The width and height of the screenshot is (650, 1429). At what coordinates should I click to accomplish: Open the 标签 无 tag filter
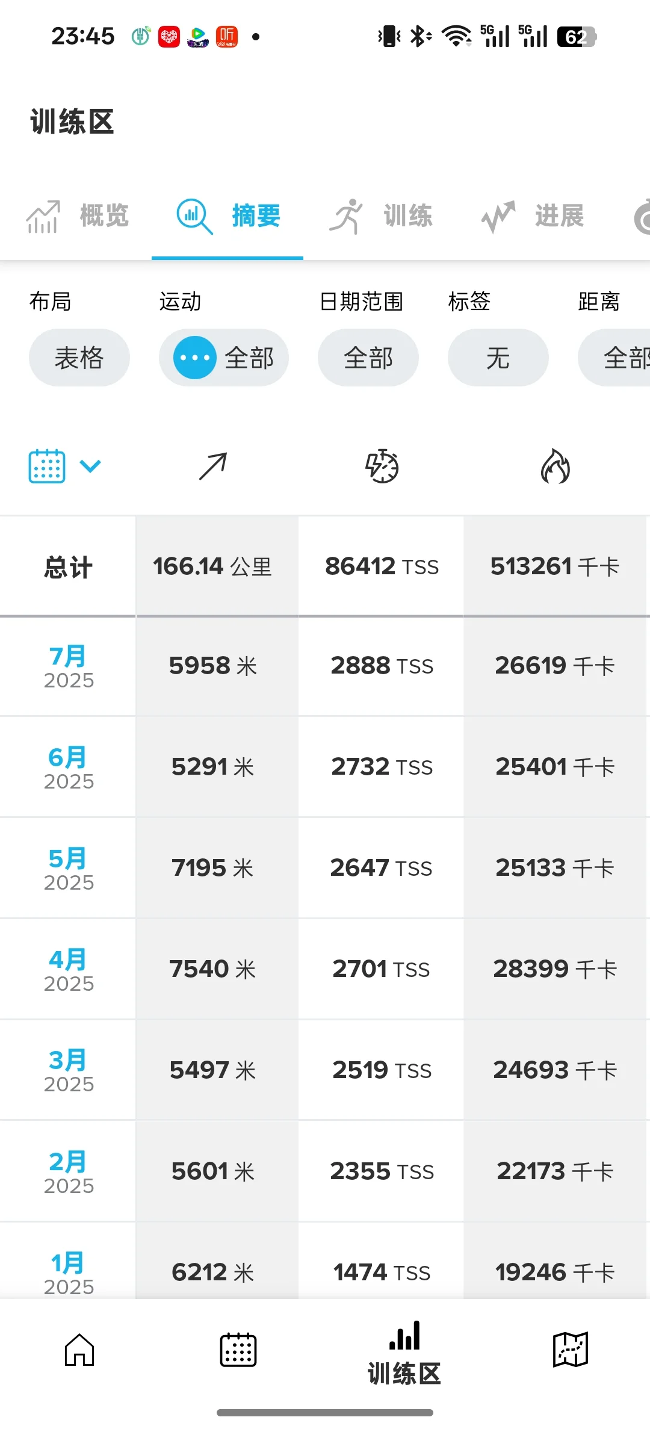coord(498,358)
